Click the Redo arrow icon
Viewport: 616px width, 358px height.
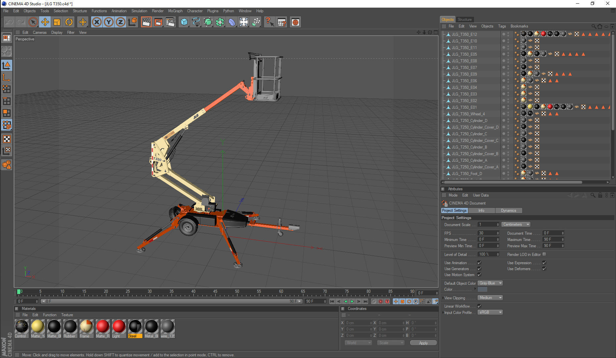coord(21,22)
